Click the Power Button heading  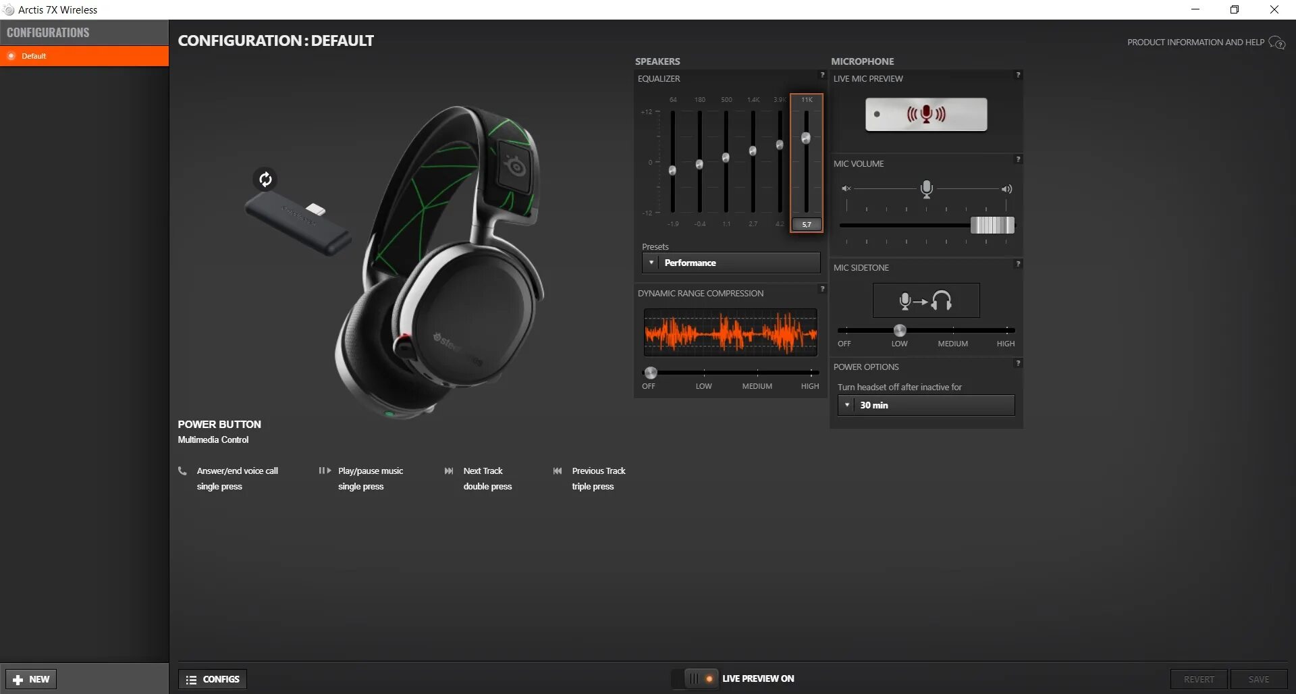click(219, 424)
